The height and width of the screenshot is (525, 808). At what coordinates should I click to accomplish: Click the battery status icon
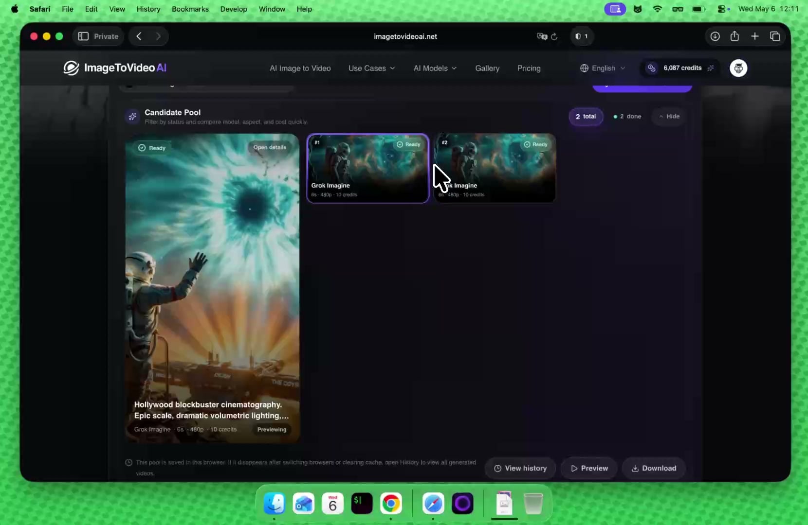[699, 9]
